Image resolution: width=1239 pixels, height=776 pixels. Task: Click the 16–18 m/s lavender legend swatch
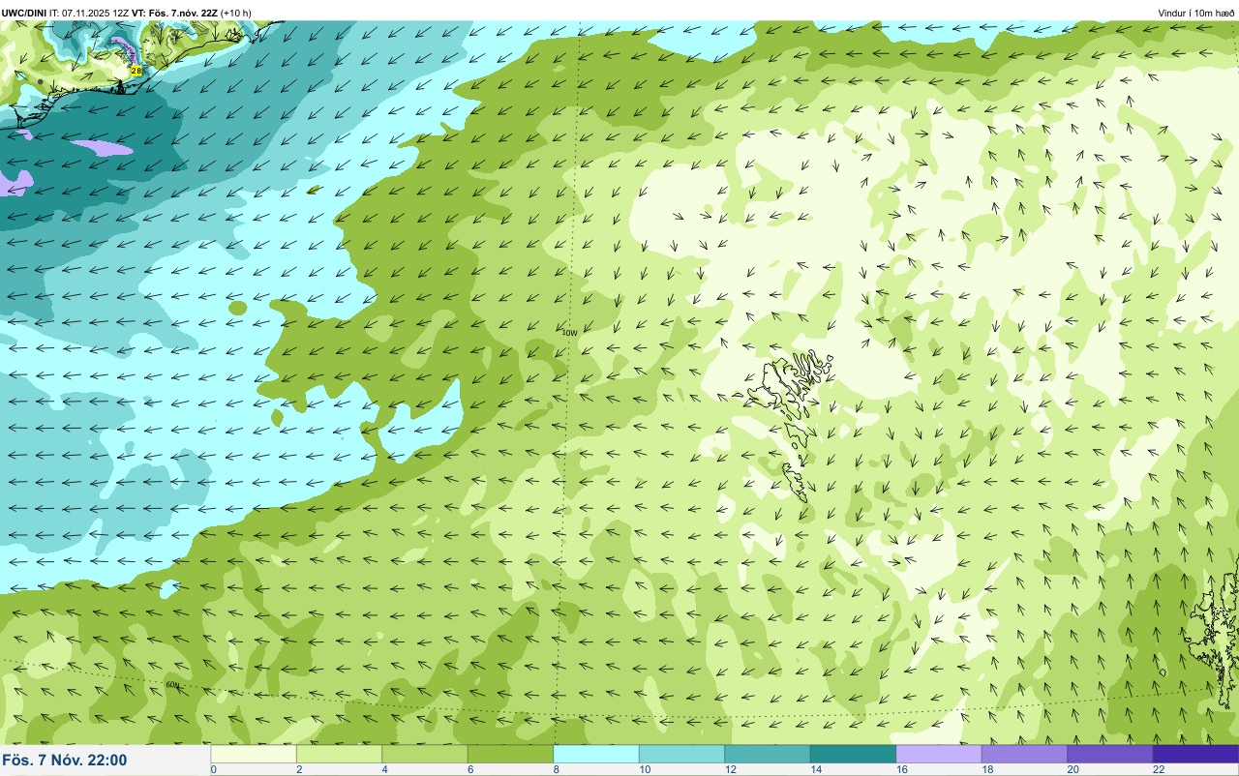pyautogui.click(x=939, y=754)
